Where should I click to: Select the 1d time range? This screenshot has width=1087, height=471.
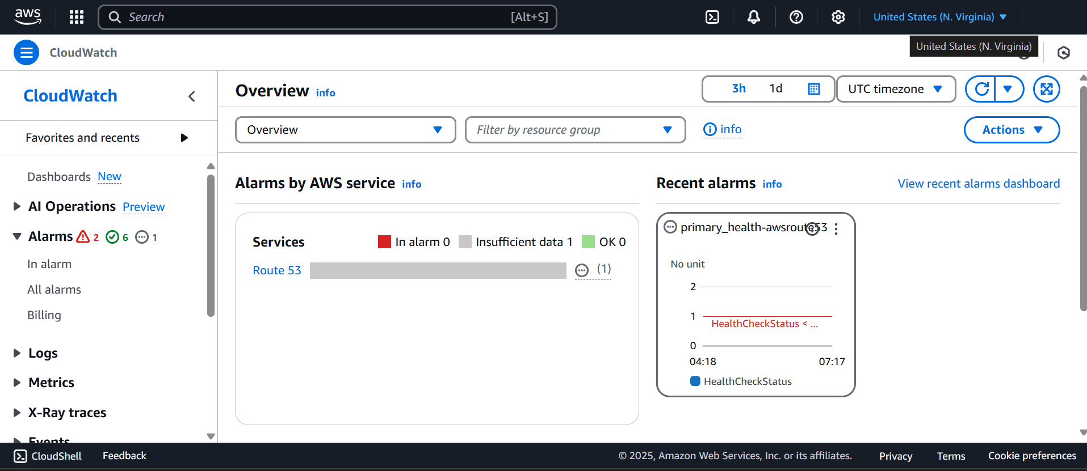(x=776, y=88)
